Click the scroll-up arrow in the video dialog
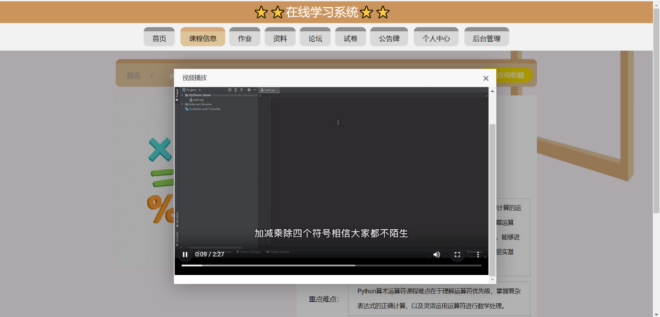Viewport: 660px width, 317px height. (x=491, y=91)
